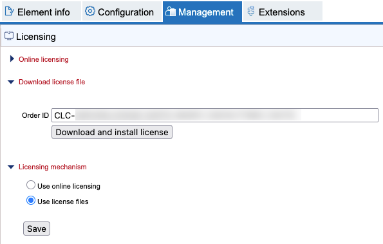The height and width of the screenshot is (244, 383).
Task: Click the Save button
Action: 37,229
